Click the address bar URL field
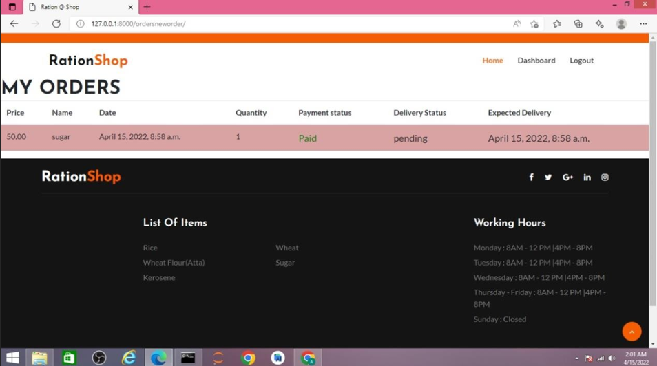This screenshot has width=657, height=366. coord(275,23)
